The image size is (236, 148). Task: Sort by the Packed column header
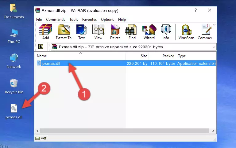point(162,56)
